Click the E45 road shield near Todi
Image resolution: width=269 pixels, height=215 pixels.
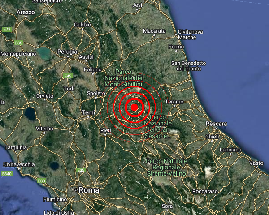pos(68,76)
